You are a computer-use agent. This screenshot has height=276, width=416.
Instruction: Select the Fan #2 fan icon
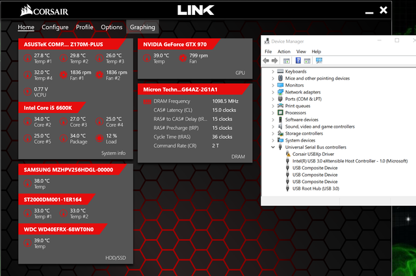tap(99, 75)
